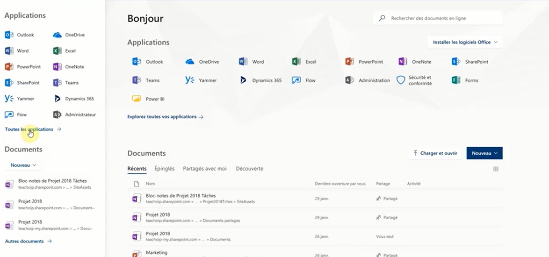This screenshot has height=257, width=549.
Task: Open sidebar Projet 2018 from teachoip.sharepoint.com
Action: point(49,205)
